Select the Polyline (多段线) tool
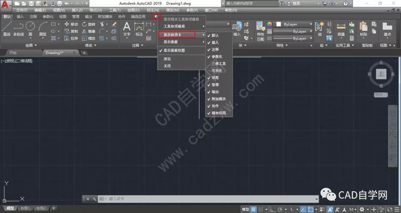 click(18, 29)
